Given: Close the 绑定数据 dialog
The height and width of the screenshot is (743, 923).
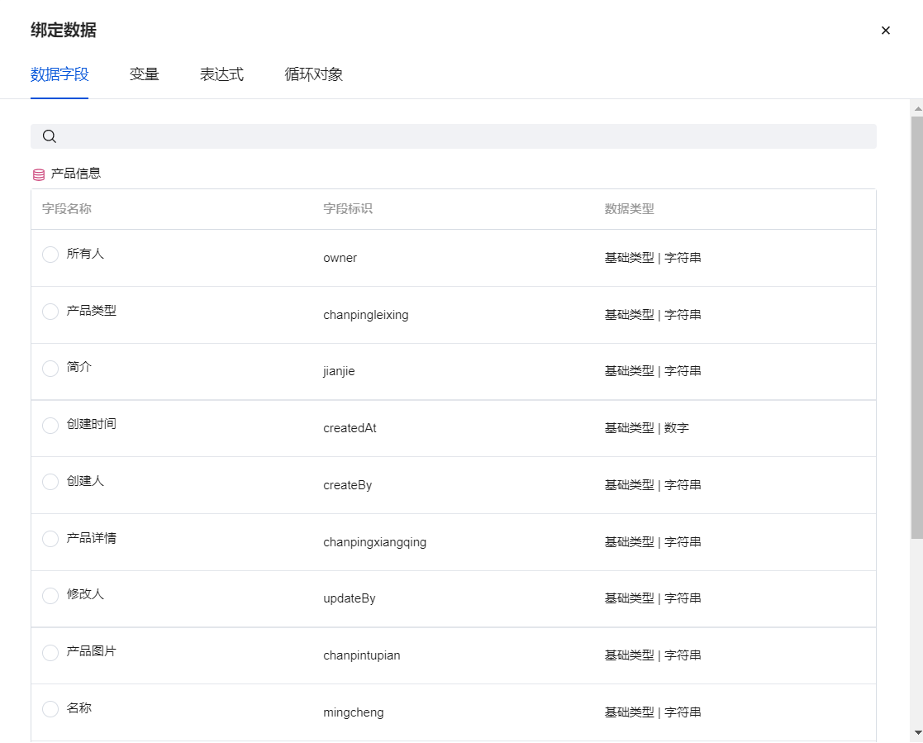Looking at the screenshot, I should (x=885, y=30).
